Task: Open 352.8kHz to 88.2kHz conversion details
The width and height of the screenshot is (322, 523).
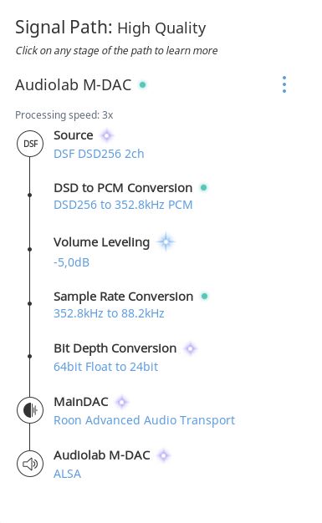Action: 109,313
